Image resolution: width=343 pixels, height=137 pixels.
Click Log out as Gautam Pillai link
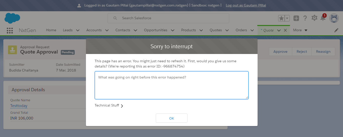coord(246,5)
